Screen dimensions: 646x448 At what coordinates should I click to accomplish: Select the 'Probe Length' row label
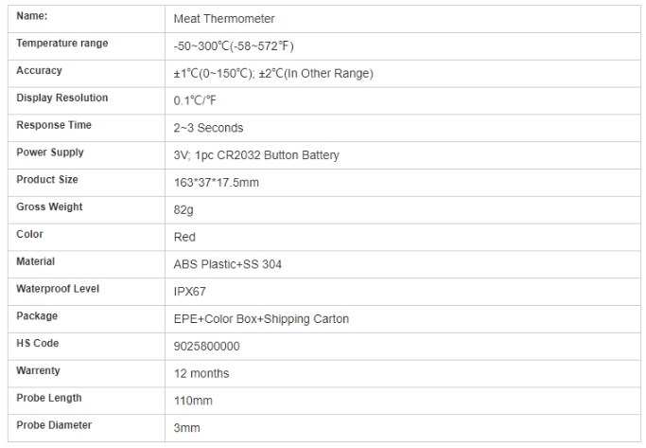49,398
